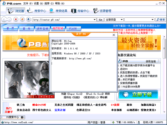
Task: Open the 音乐 page nav button
Action: [x=26, y=28]
